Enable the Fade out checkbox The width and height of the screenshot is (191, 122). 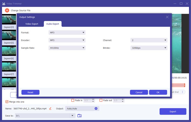coord(101,100)
